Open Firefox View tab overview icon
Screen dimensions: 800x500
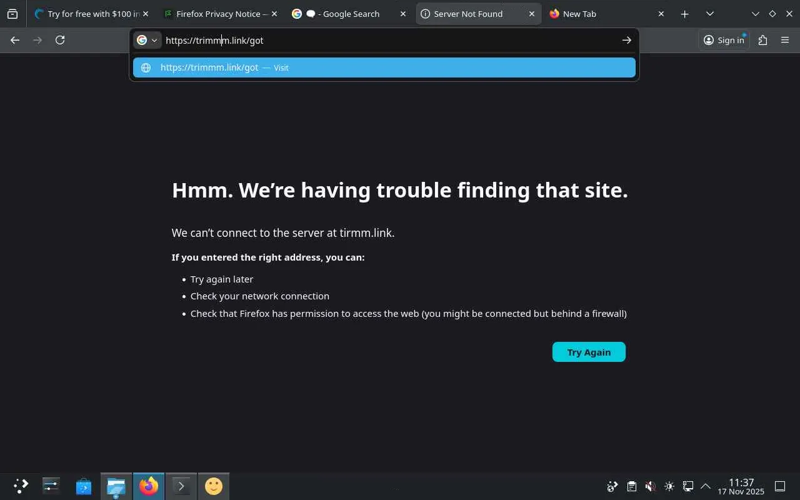(12, 14)
